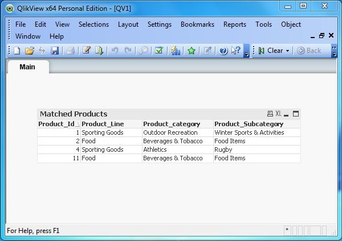
Task: Close the inner QV1 document window
Action: (x=331, y=35)
